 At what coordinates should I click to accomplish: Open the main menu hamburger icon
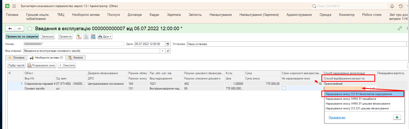[14, 6]
